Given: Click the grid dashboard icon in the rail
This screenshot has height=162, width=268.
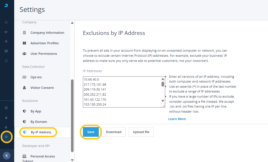Looking at the screenshot, I should coord(6,51).
